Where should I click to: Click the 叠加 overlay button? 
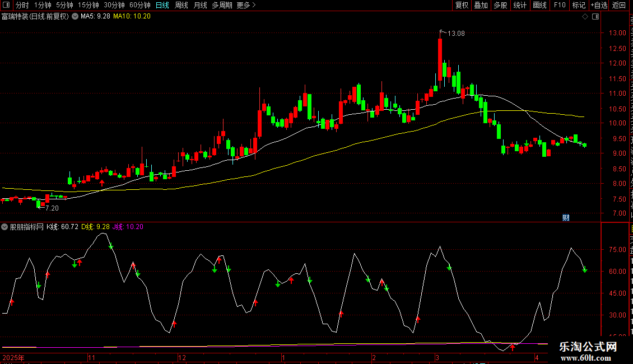tap(481, 5)
